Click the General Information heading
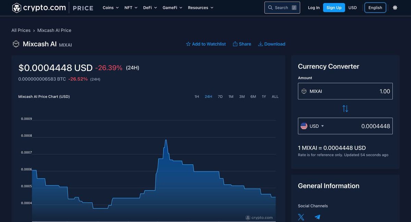The image size is (411, 222). click(x=328, y=186)
